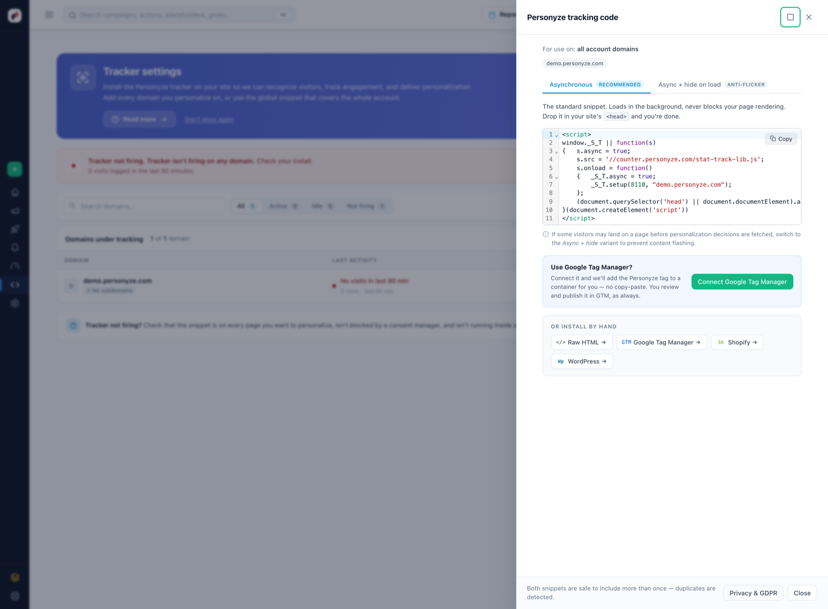Click the yellow icon at sidebar bottom
This screenshot has width=828, height=609.
coord(15,577)
